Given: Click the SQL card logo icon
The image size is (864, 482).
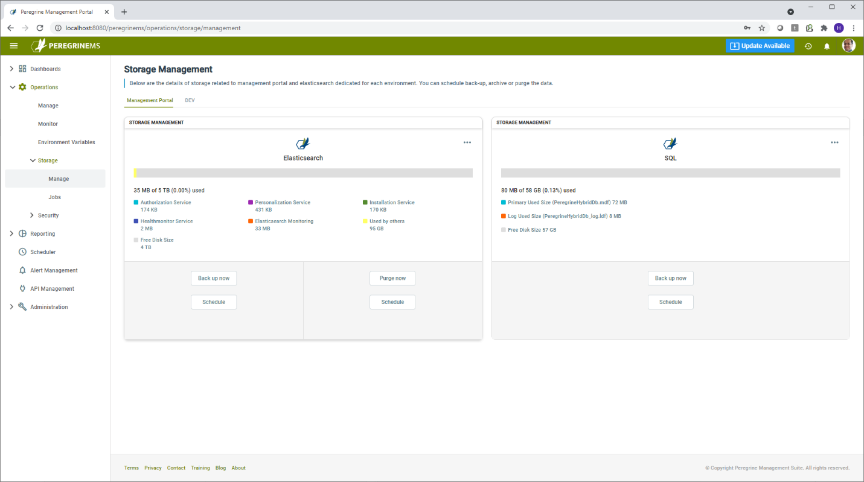Looking at the screenshot, I should 670,144.
